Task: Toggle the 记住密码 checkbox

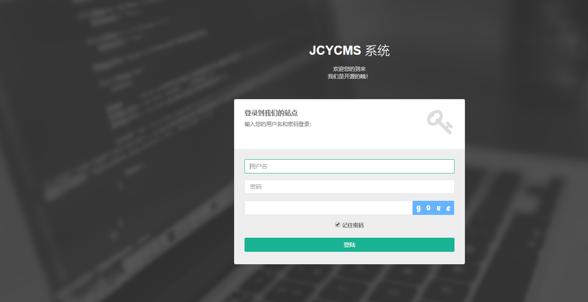Action: pos(338,224)
